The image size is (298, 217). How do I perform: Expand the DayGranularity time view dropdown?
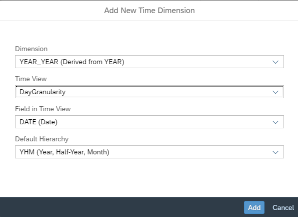coord(149,92)
